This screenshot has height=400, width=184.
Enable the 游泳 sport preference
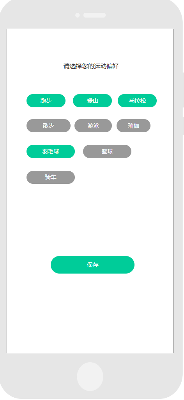pyautogui.click(x=93, y=126)
